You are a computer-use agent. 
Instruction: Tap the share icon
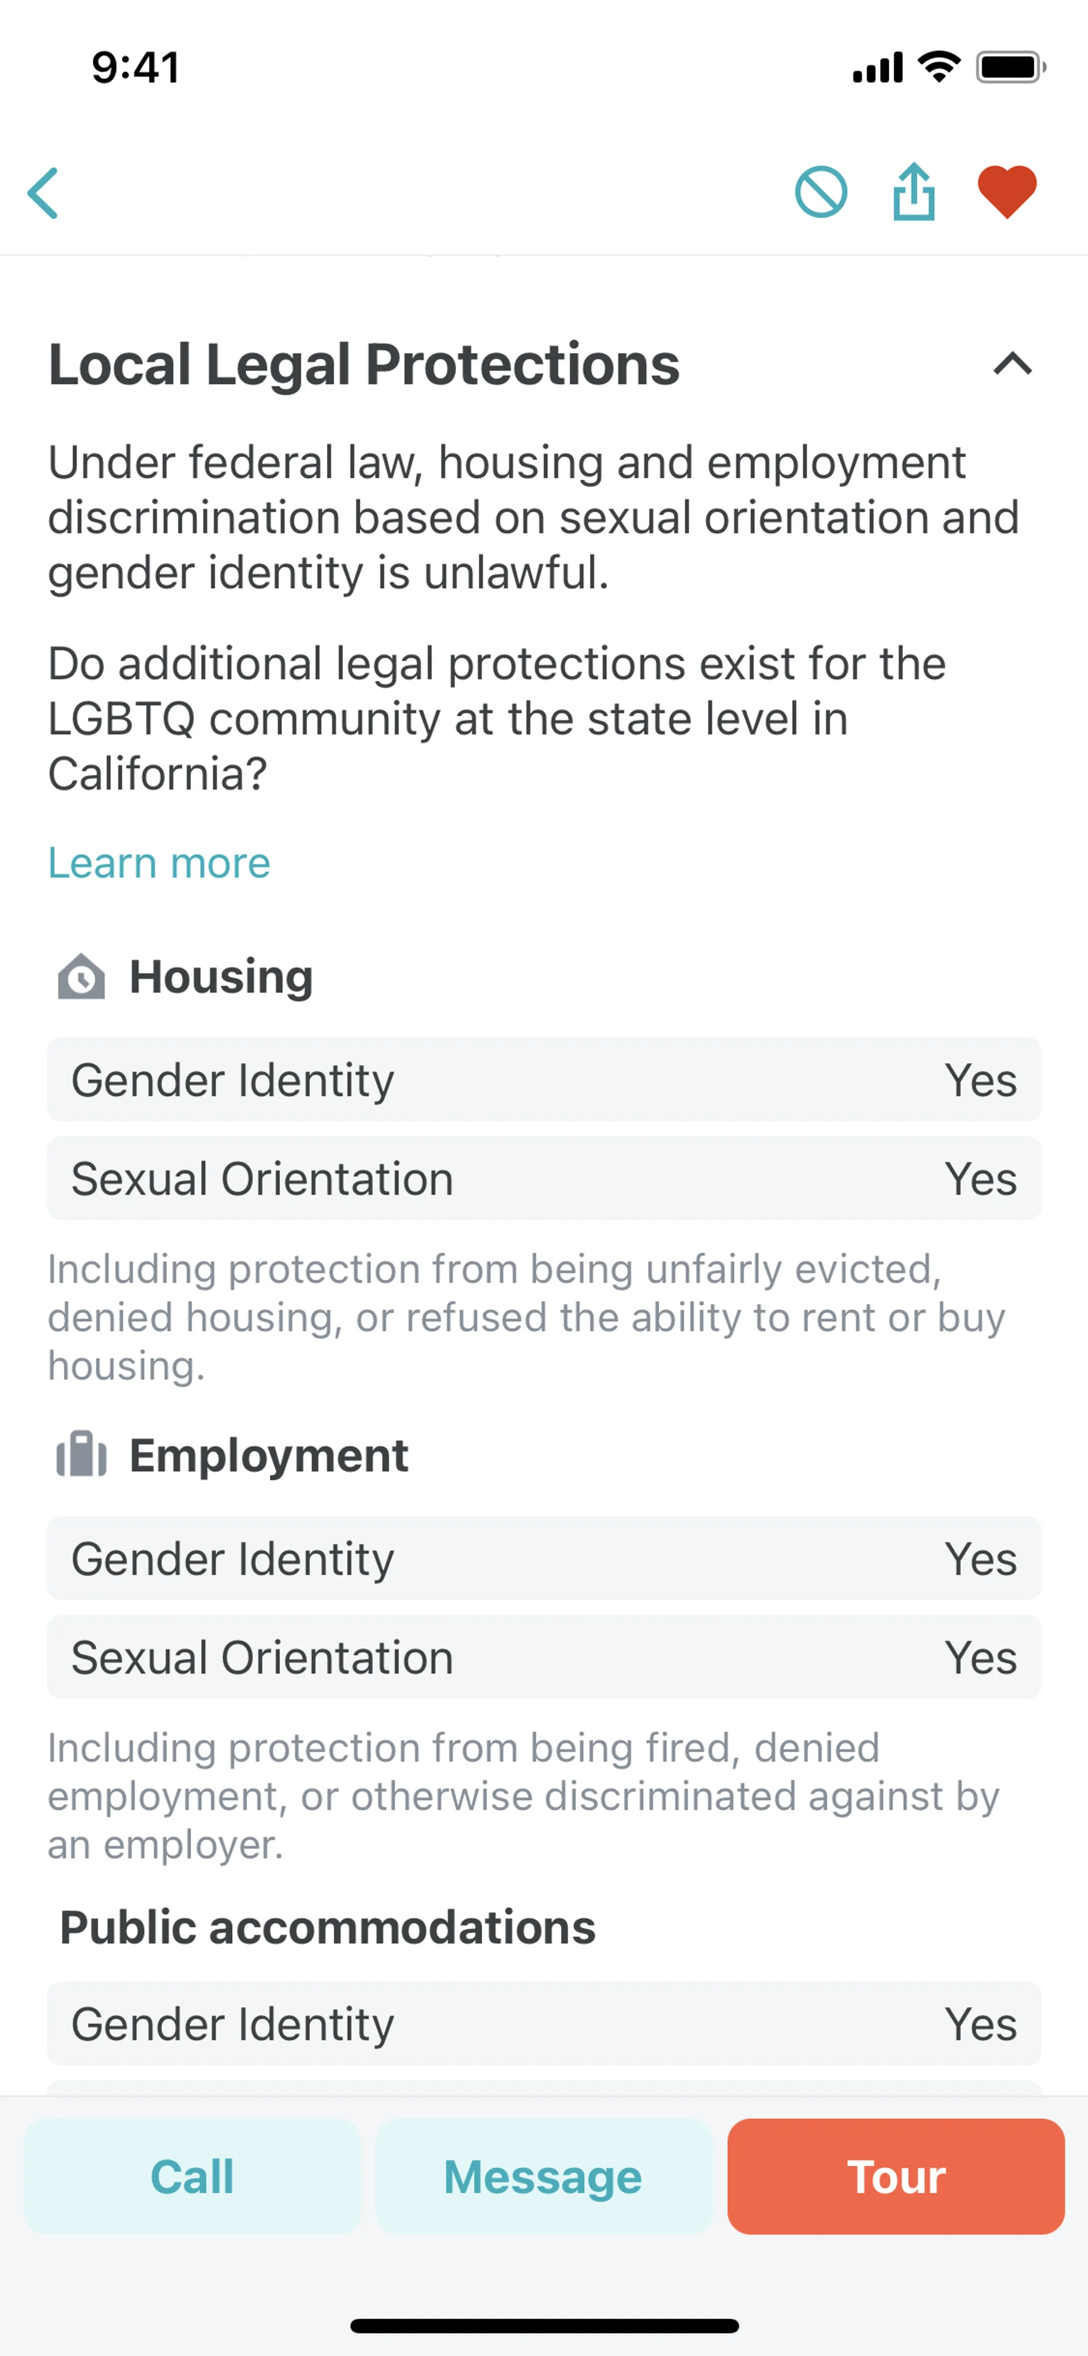point(913,192)
